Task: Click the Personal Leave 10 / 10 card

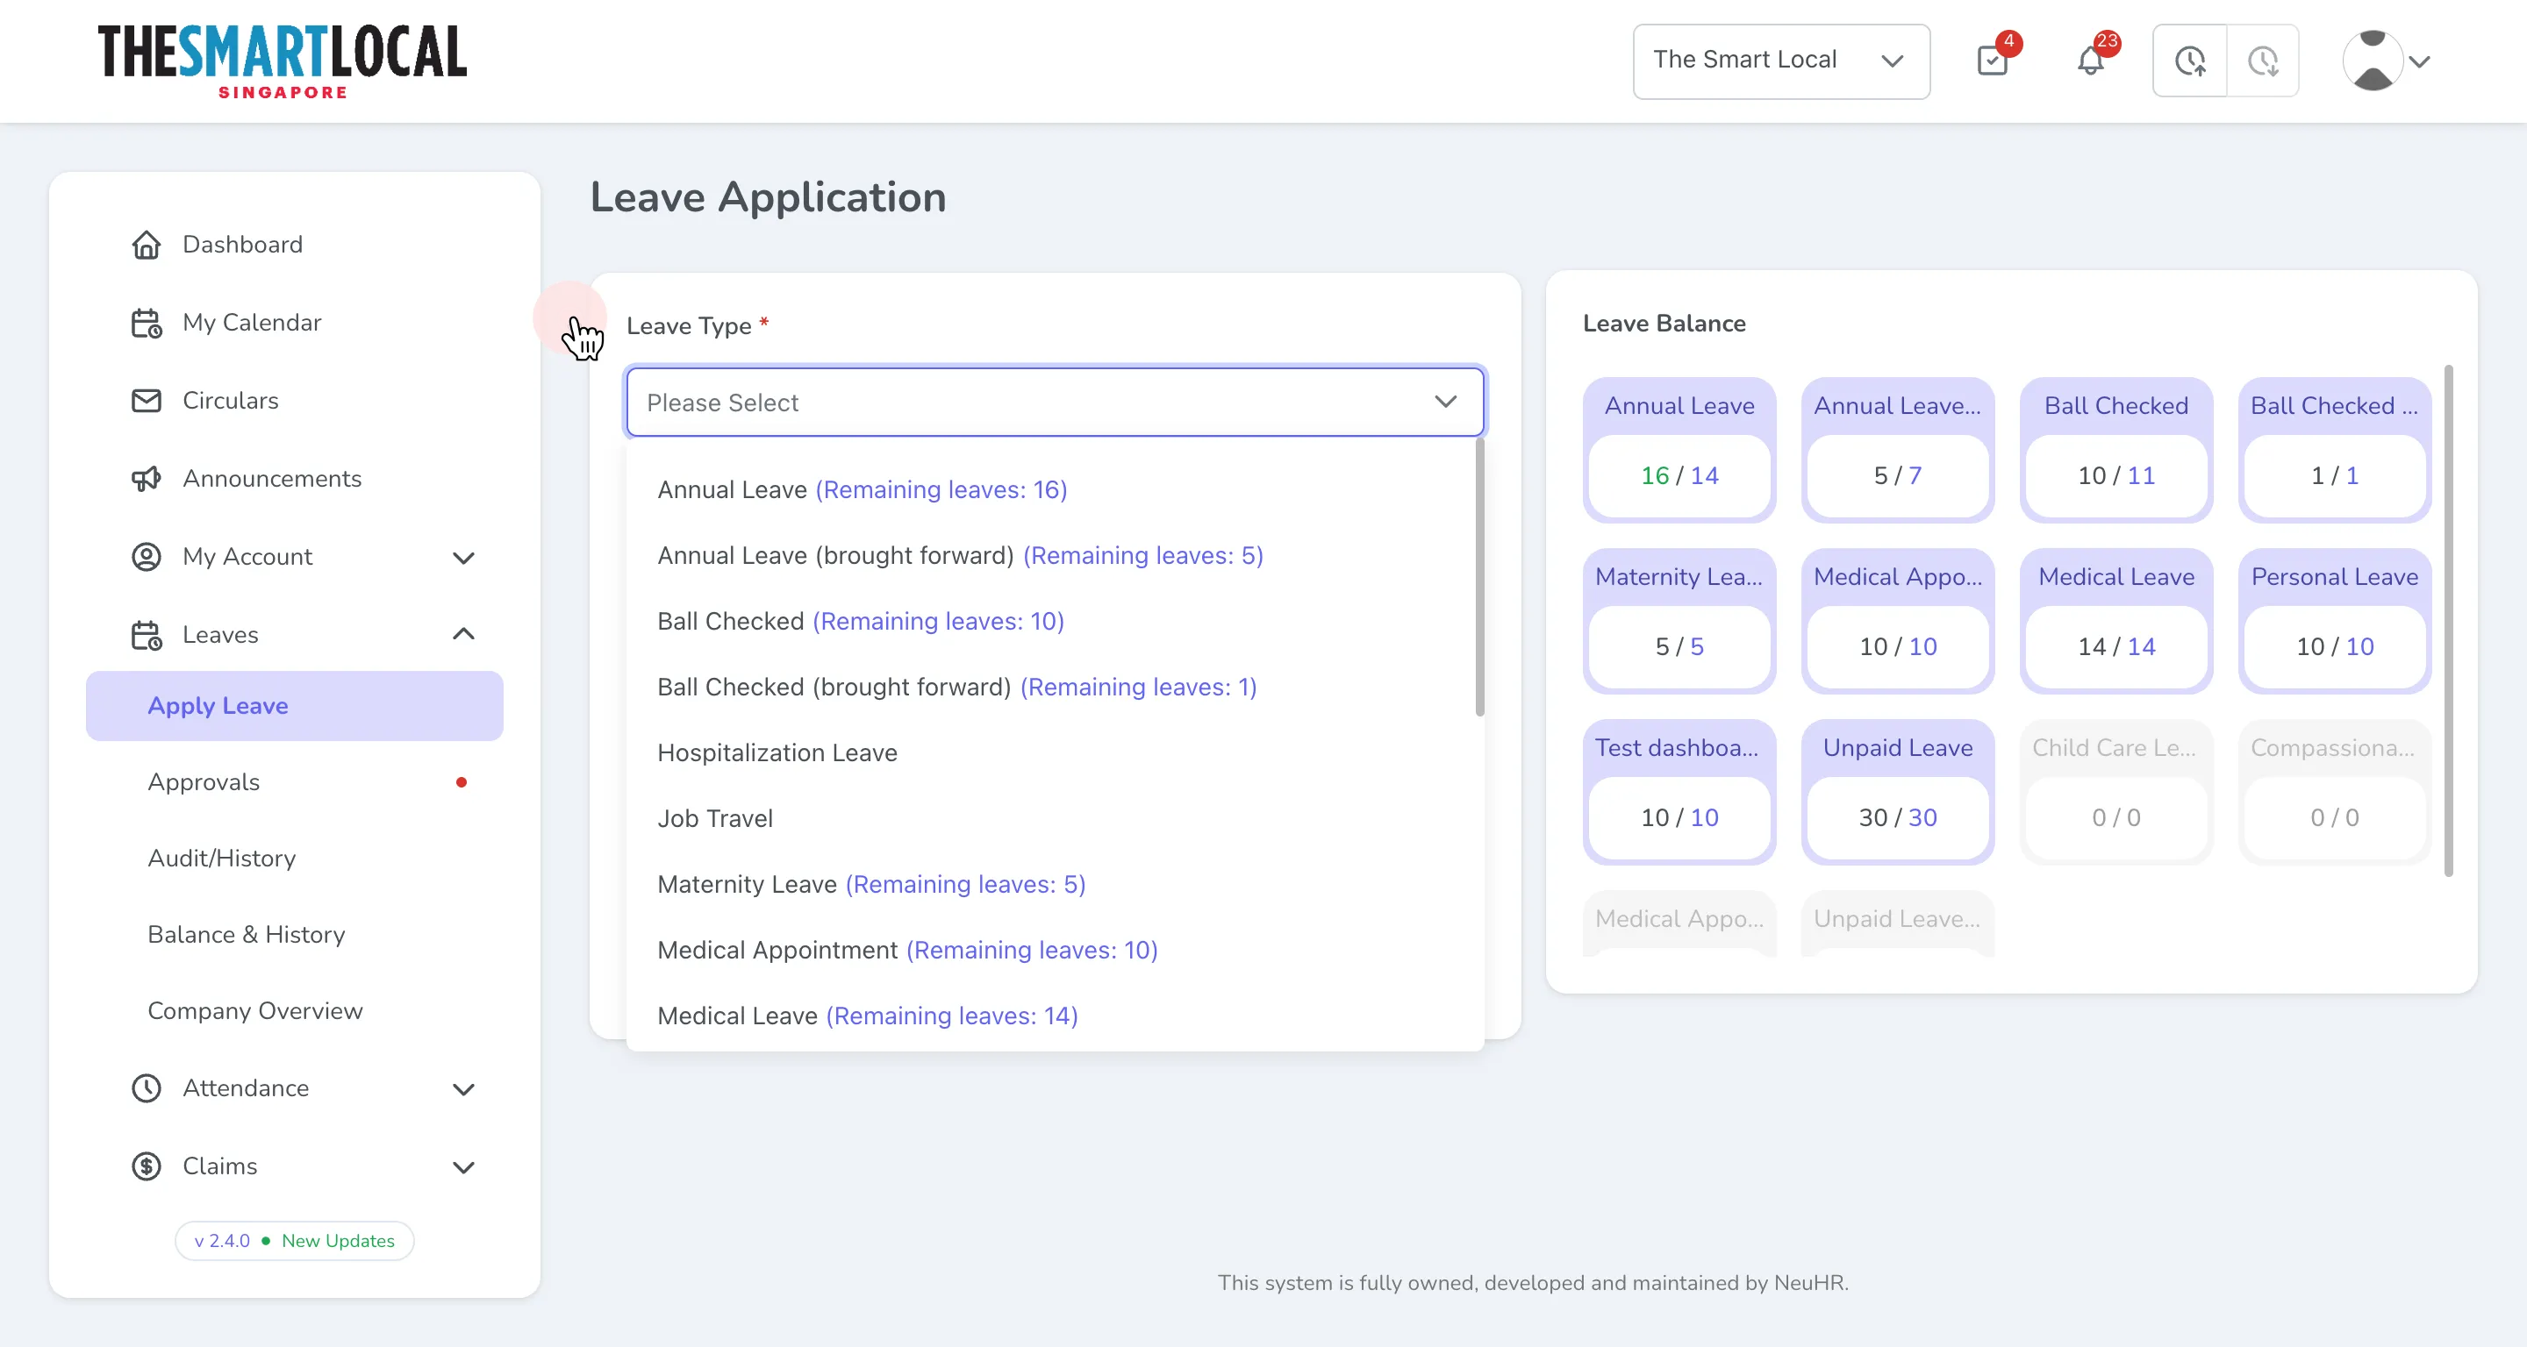Action: 2334,621
